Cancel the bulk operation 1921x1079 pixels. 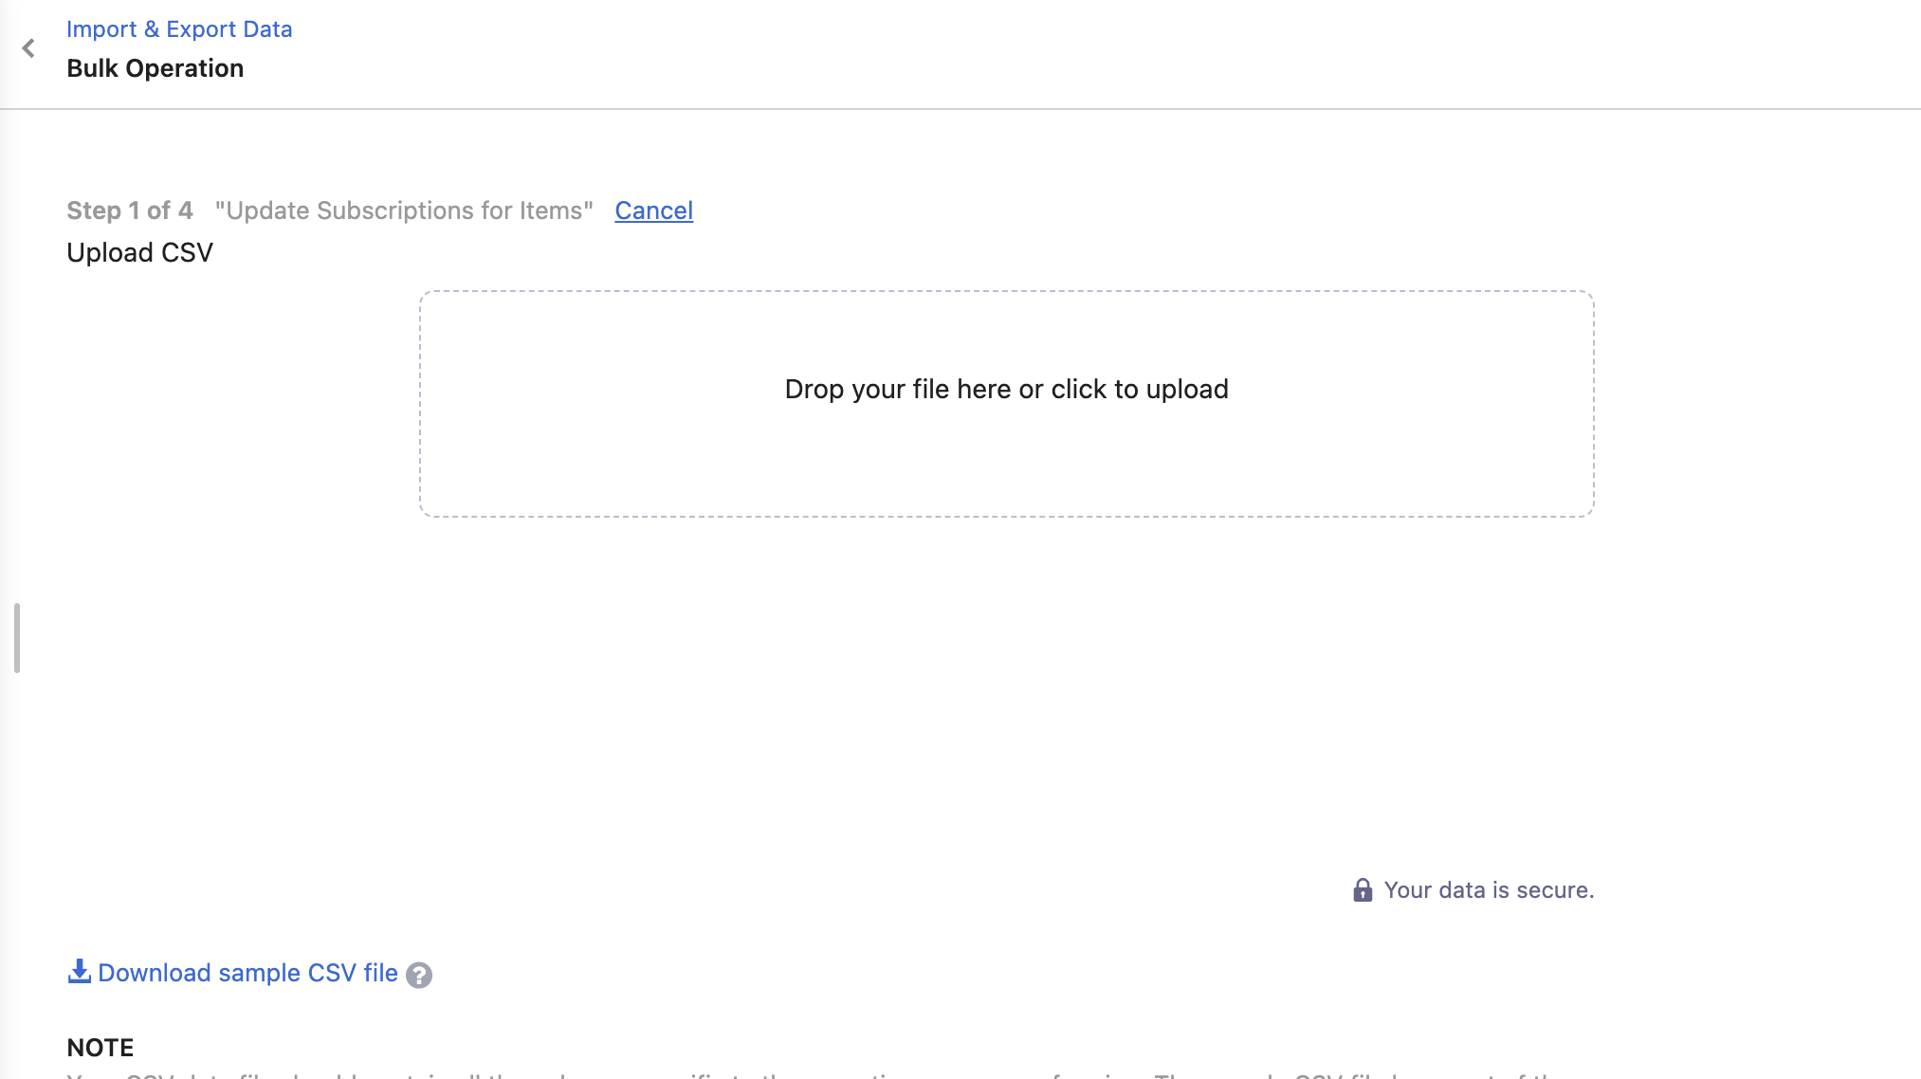click(x=653, y=210)
